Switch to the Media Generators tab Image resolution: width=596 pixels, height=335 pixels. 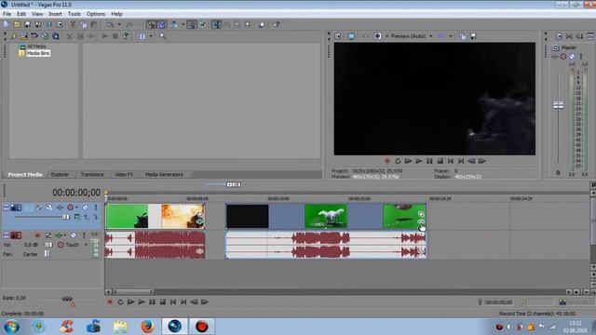[164, 174]
